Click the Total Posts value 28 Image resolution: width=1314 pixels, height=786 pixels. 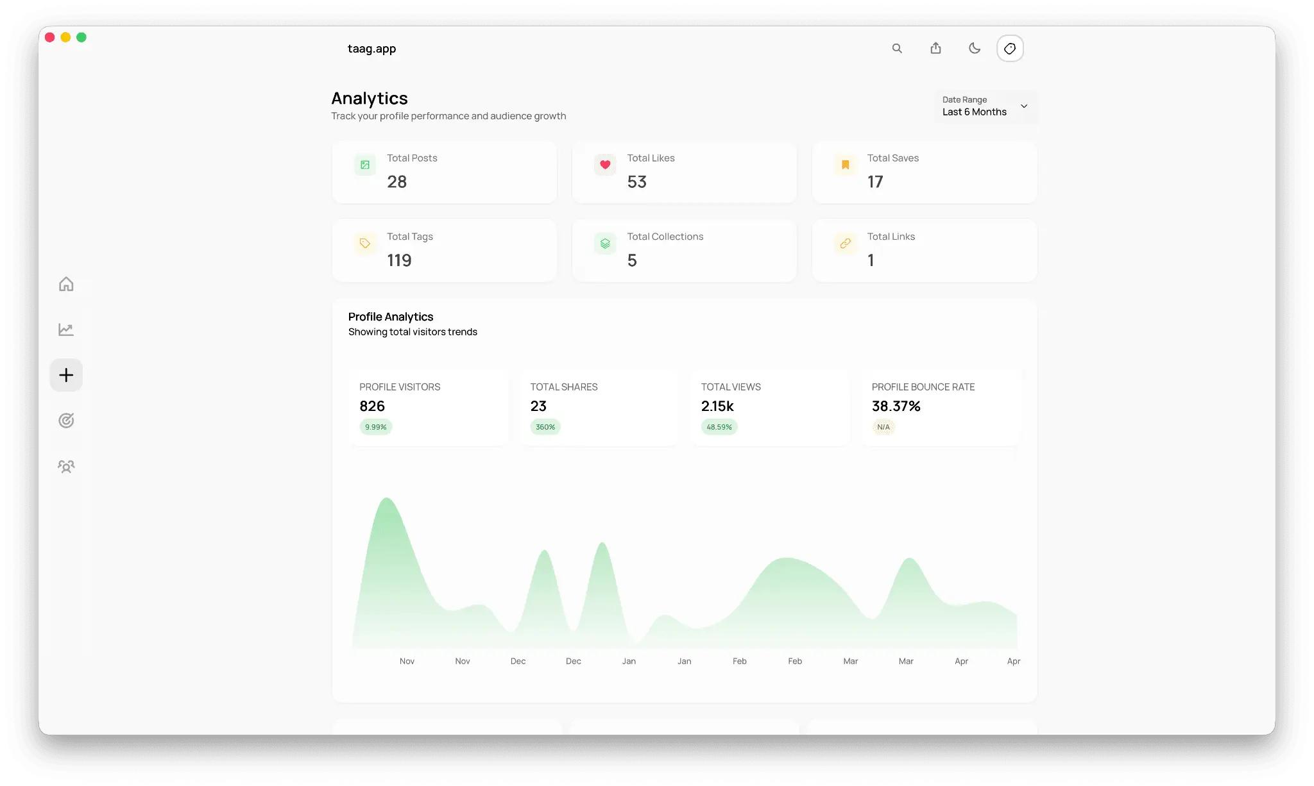(x=397, y=182)
